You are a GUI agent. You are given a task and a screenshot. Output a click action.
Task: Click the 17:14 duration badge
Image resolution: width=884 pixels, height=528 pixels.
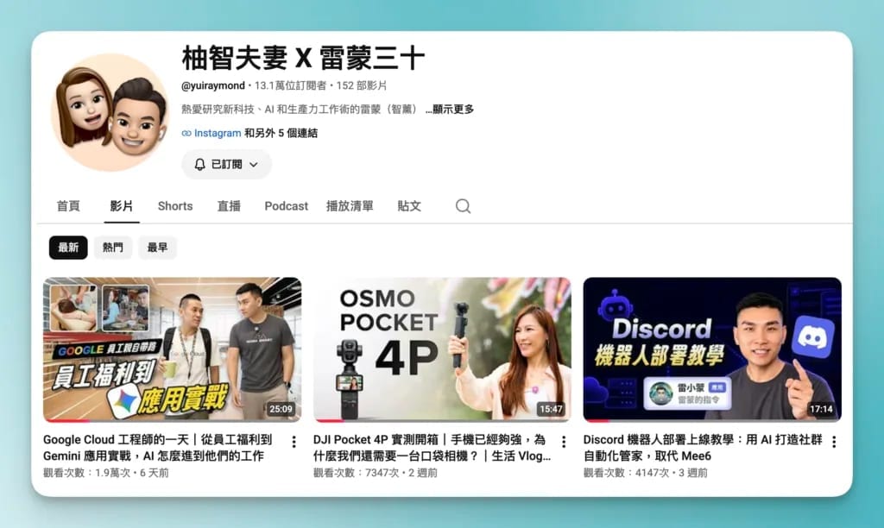click(821, 409)
